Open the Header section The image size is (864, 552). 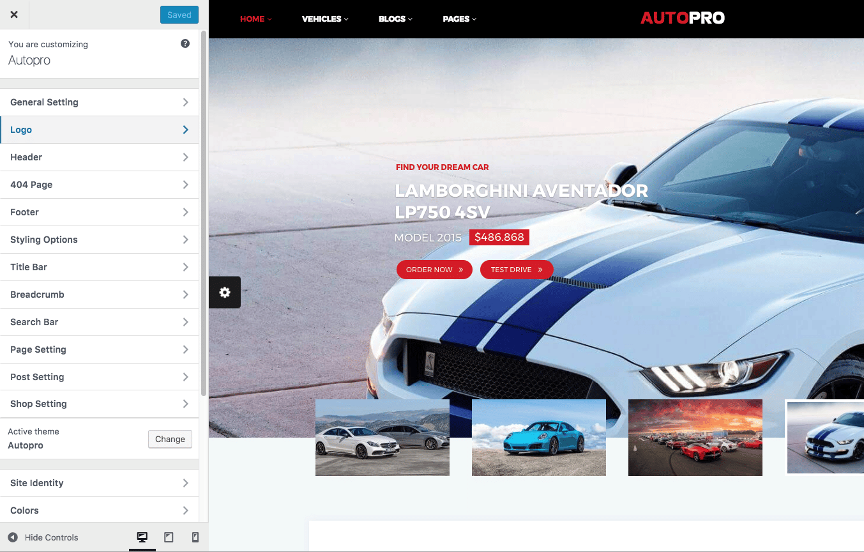point(100,157)
